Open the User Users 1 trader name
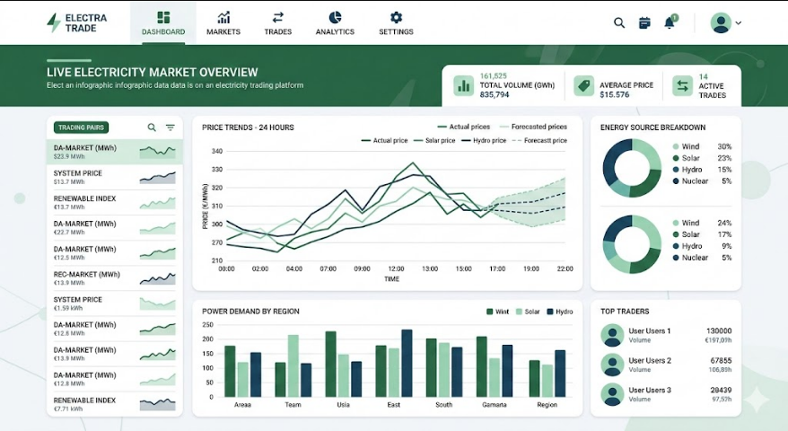This screenshot has width=788, height=431. 649,331
